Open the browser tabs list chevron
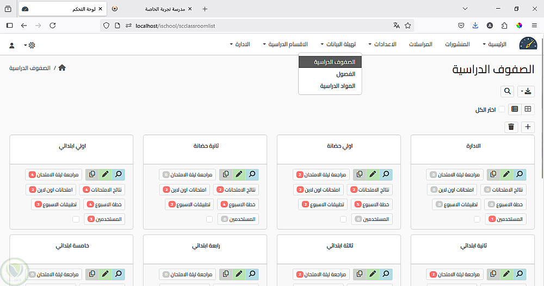544x286 pixels. coord(465,9)
